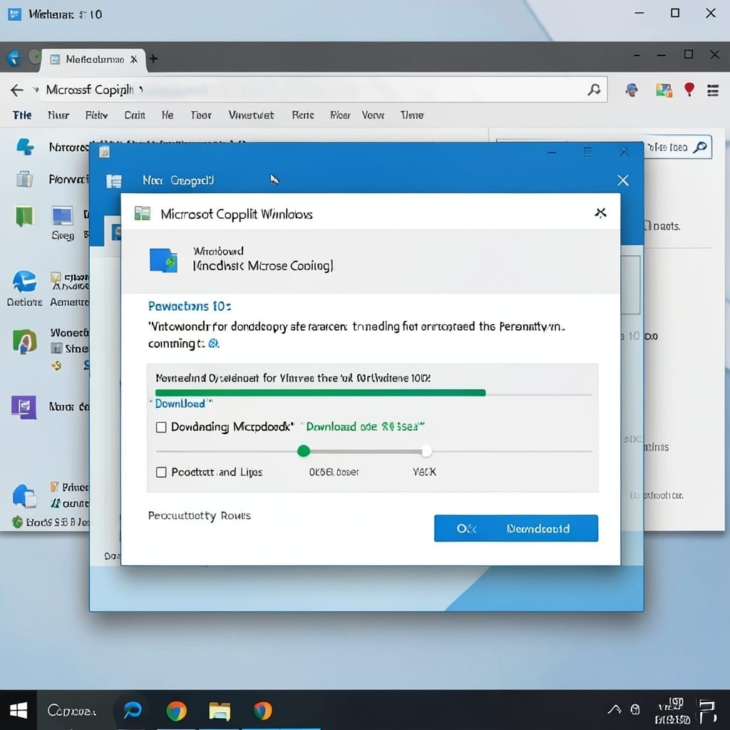The image size is (730, 730).
Task: Open the Fleltv menu
Action: click(96, 115)
